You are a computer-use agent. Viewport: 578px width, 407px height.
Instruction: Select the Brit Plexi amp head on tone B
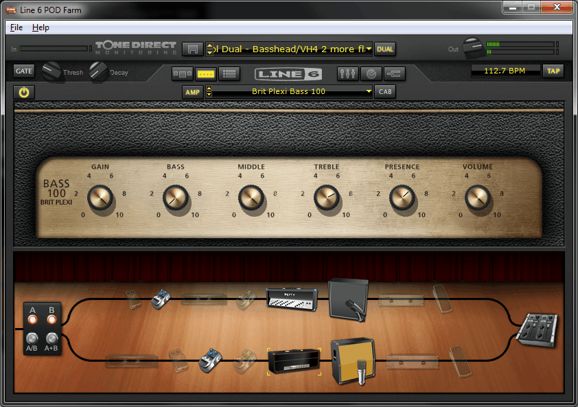point(294,361)
